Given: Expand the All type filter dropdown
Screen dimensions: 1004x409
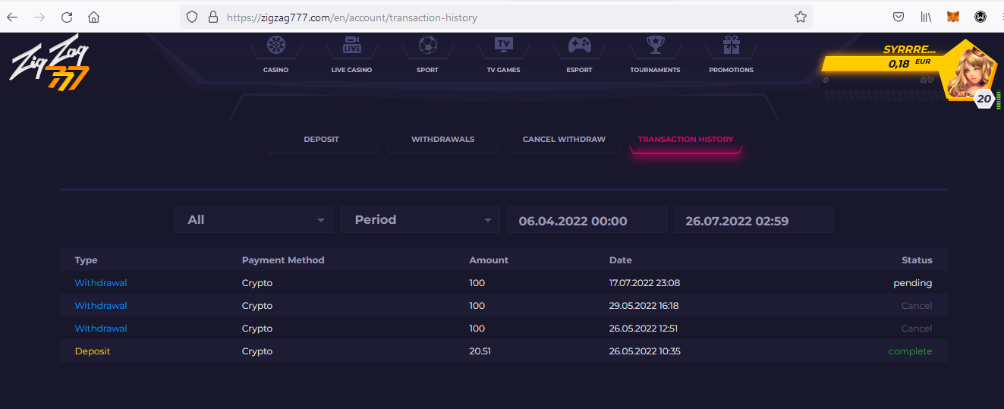Looking at the screenshot, I should click(x=253, y=220).
